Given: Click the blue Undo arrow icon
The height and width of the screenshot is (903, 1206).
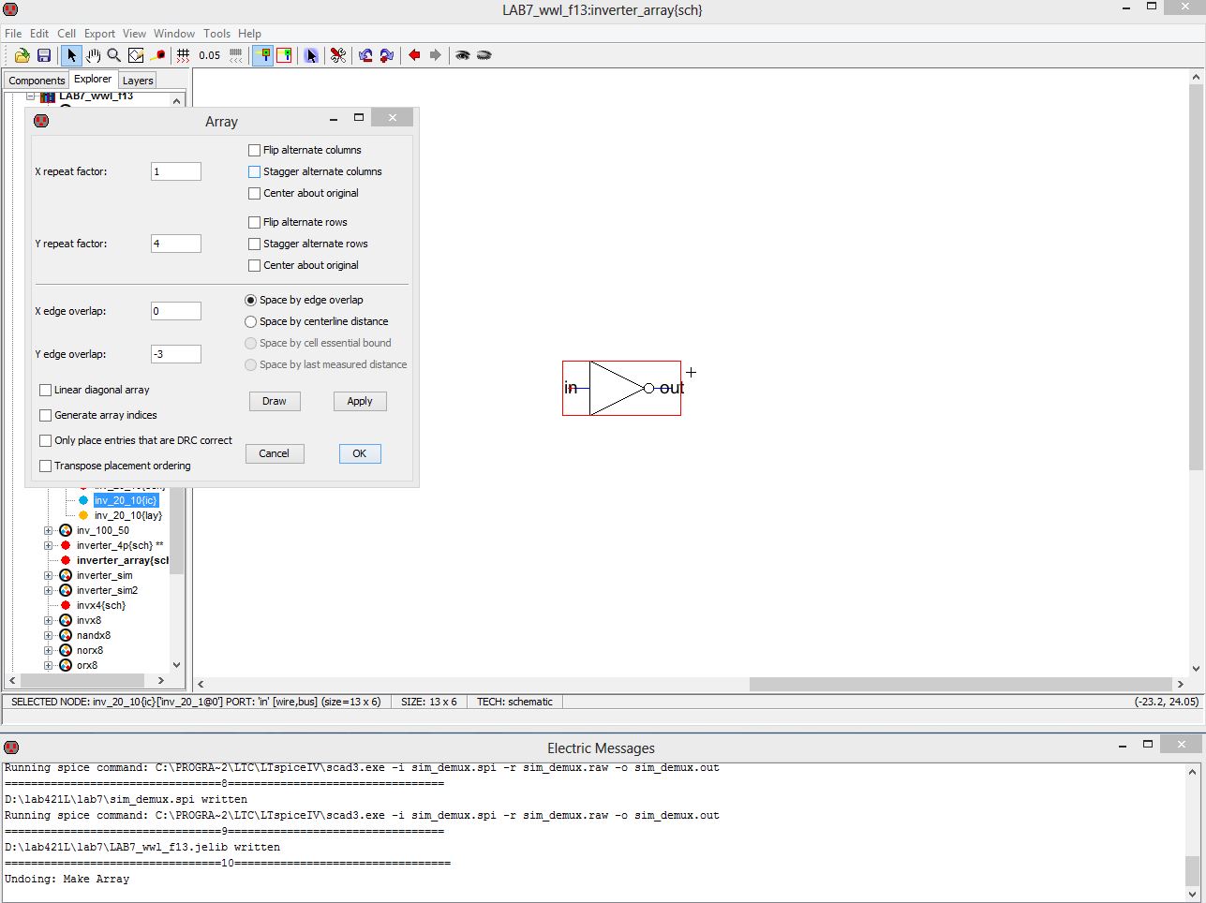Looking at the screenshot, I should click(365, 55).
